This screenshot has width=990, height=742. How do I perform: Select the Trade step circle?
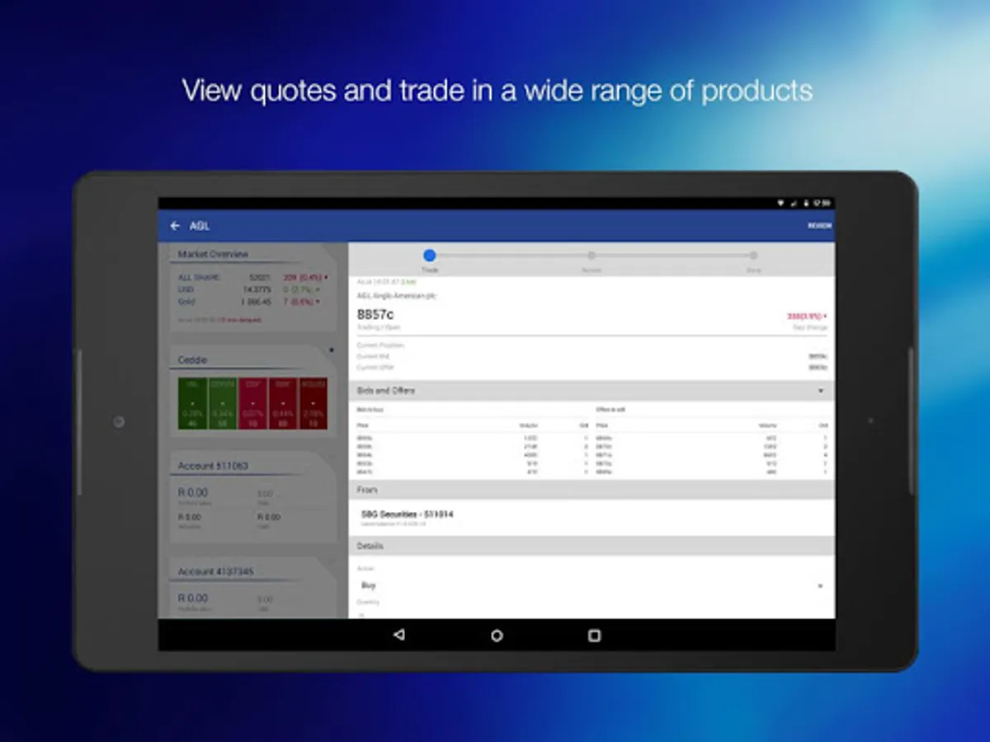click(429, 256)
